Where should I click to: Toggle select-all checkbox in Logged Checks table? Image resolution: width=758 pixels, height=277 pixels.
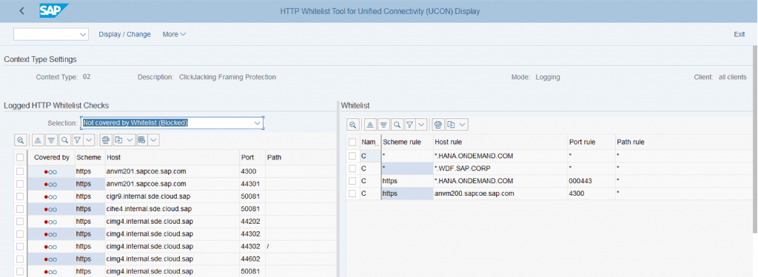[20, 157]
